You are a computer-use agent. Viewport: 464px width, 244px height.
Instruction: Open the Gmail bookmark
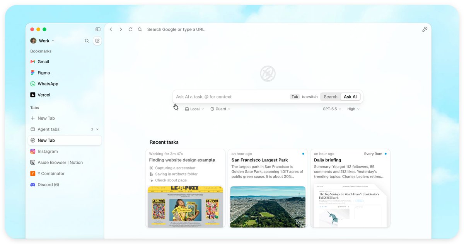coord(65,62)
